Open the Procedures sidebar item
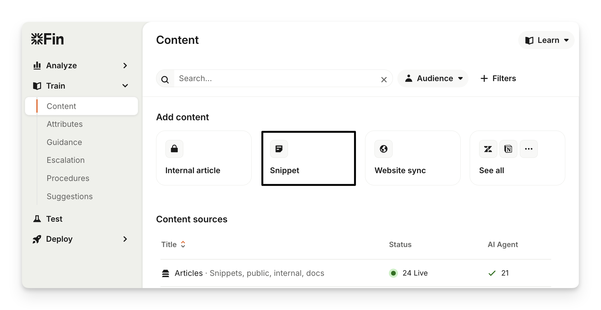This screenshot has height=310, width=601. point(68,178)
